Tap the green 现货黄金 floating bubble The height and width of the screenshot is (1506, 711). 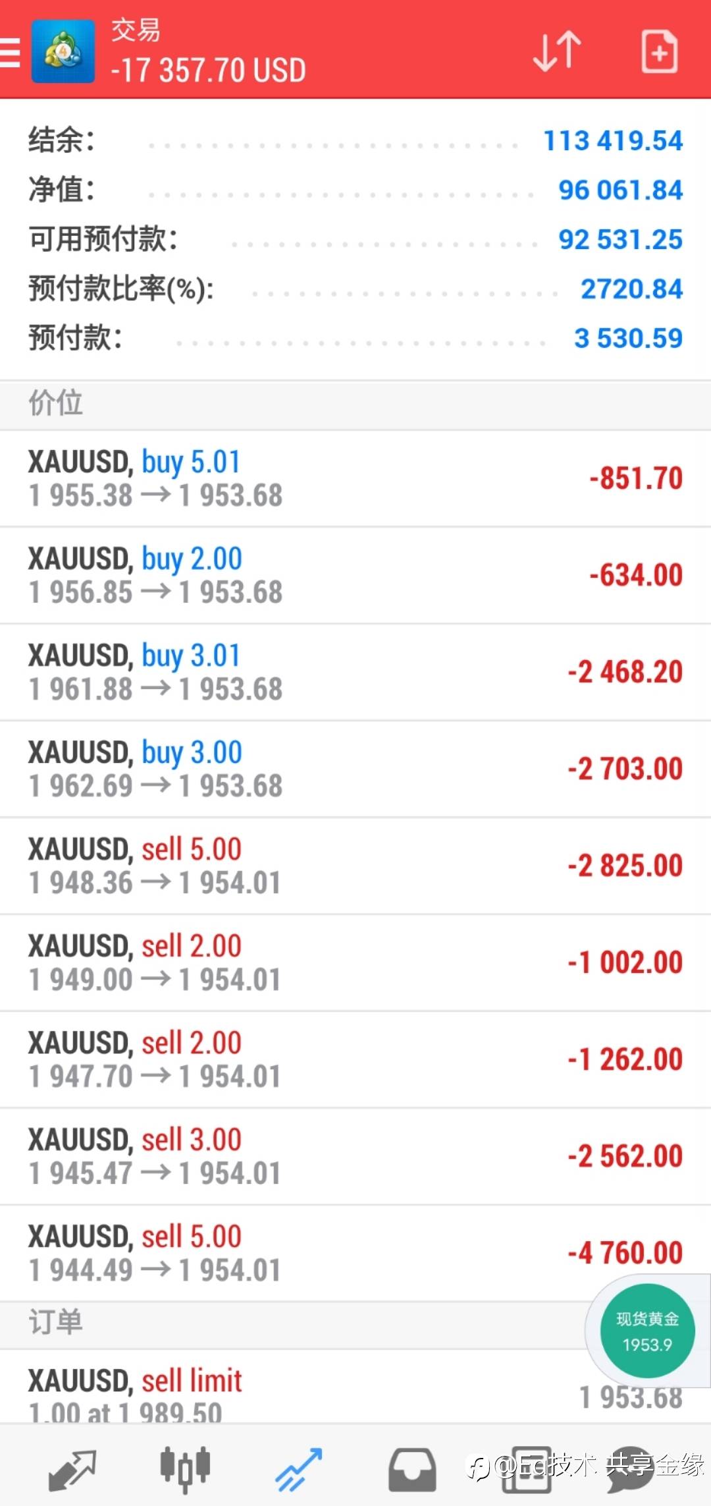647,1331
